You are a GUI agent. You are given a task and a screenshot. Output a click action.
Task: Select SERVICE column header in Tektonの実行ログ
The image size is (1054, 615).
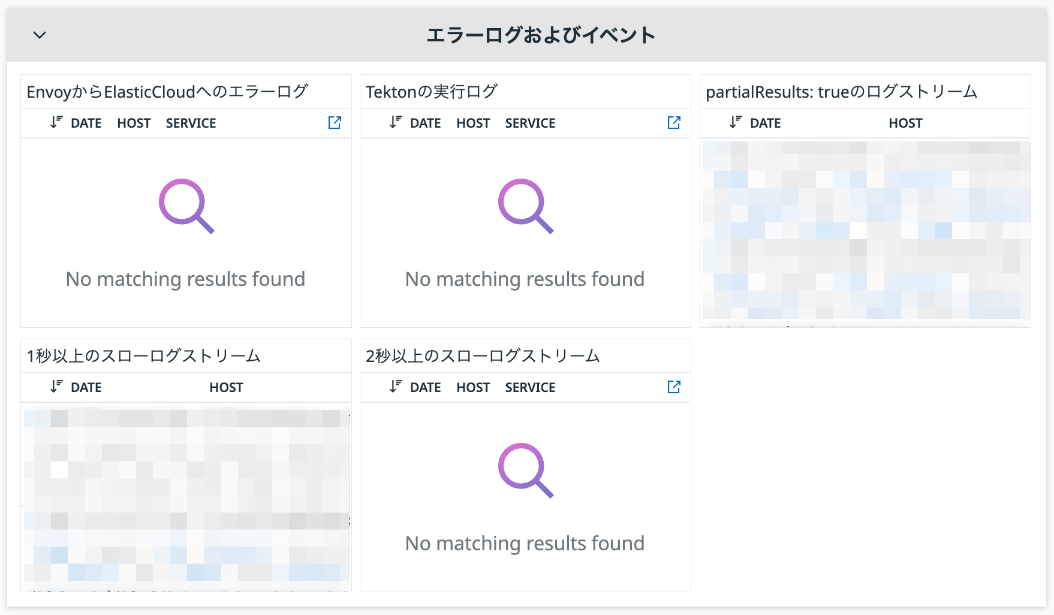point(530,123)
